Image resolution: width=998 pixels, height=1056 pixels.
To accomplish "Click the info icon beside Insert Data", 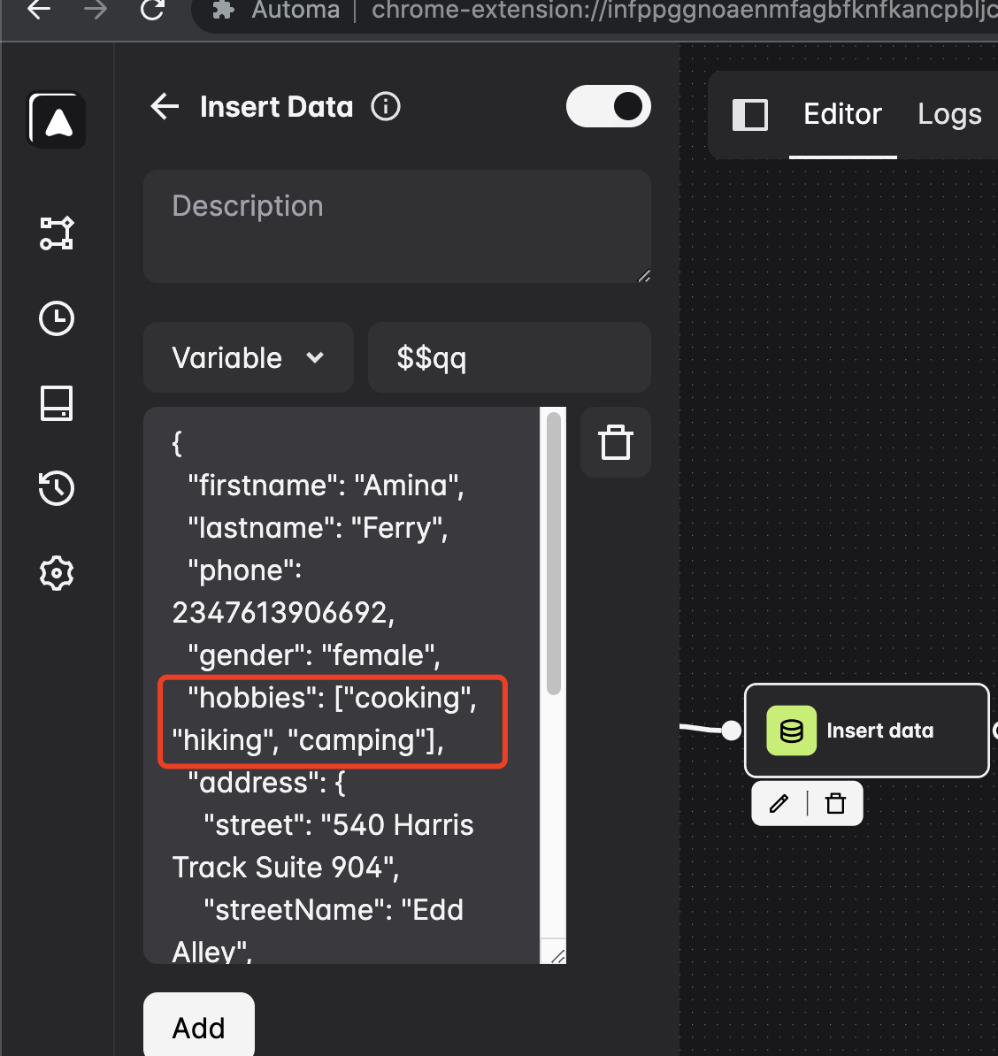I will 385,106.
